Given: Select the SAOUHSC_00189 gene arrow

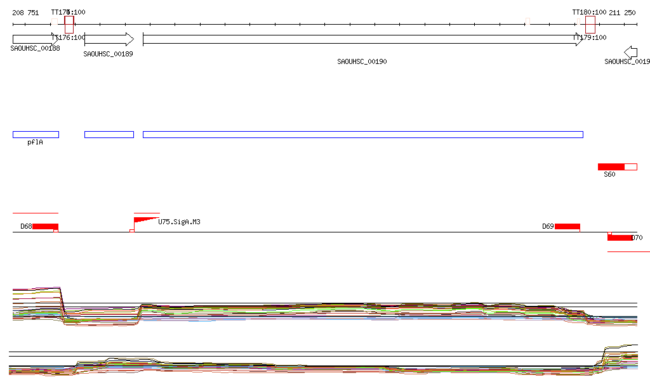Looking at the screenshot, I should click(109, 39).
